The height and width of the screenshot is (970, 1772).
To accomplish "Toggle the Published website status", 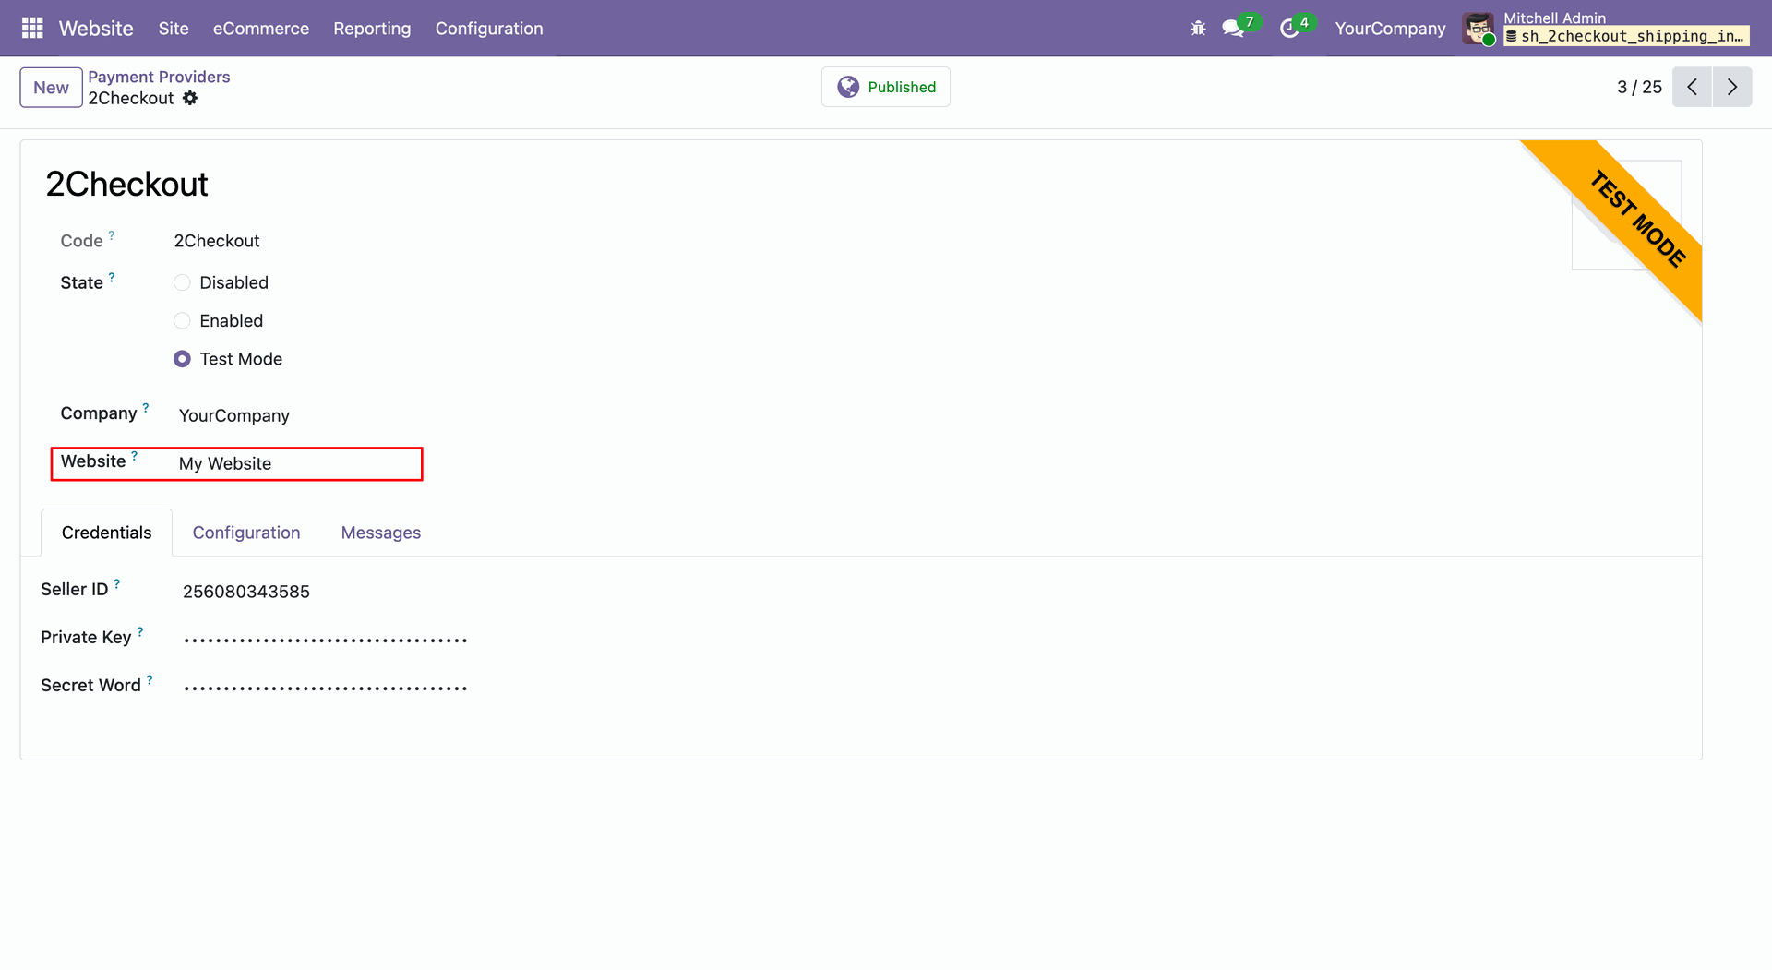I will [x=886, y=87].
